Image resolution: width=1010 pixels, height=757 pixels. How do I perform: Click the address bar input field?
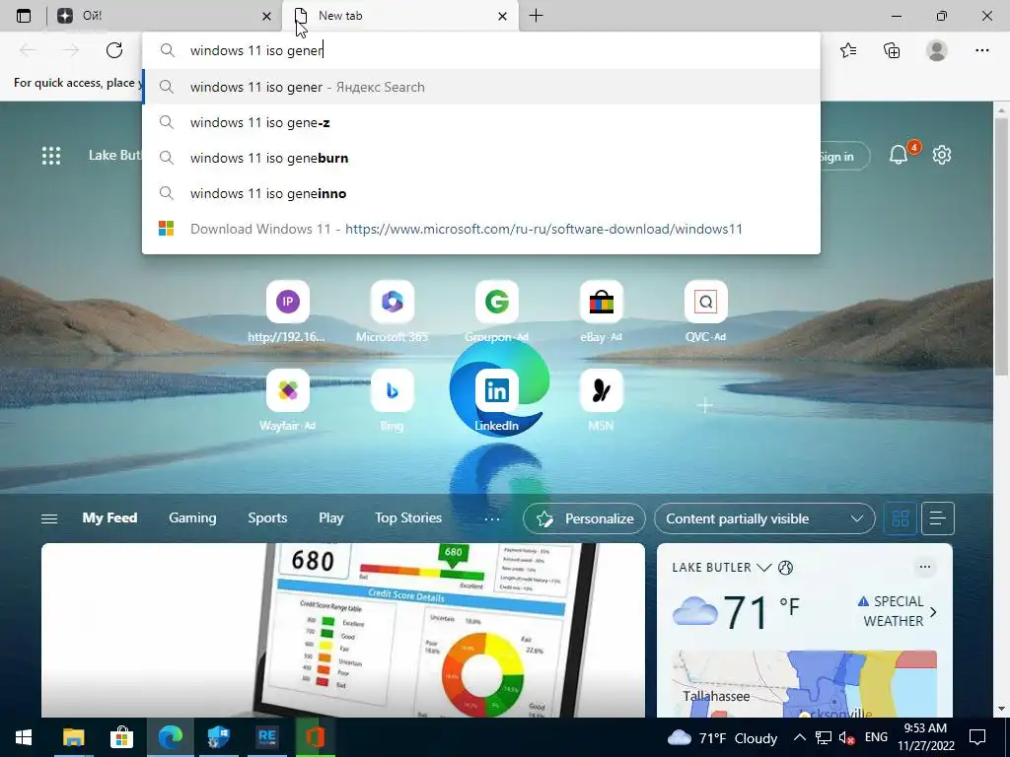pos(481,50)
